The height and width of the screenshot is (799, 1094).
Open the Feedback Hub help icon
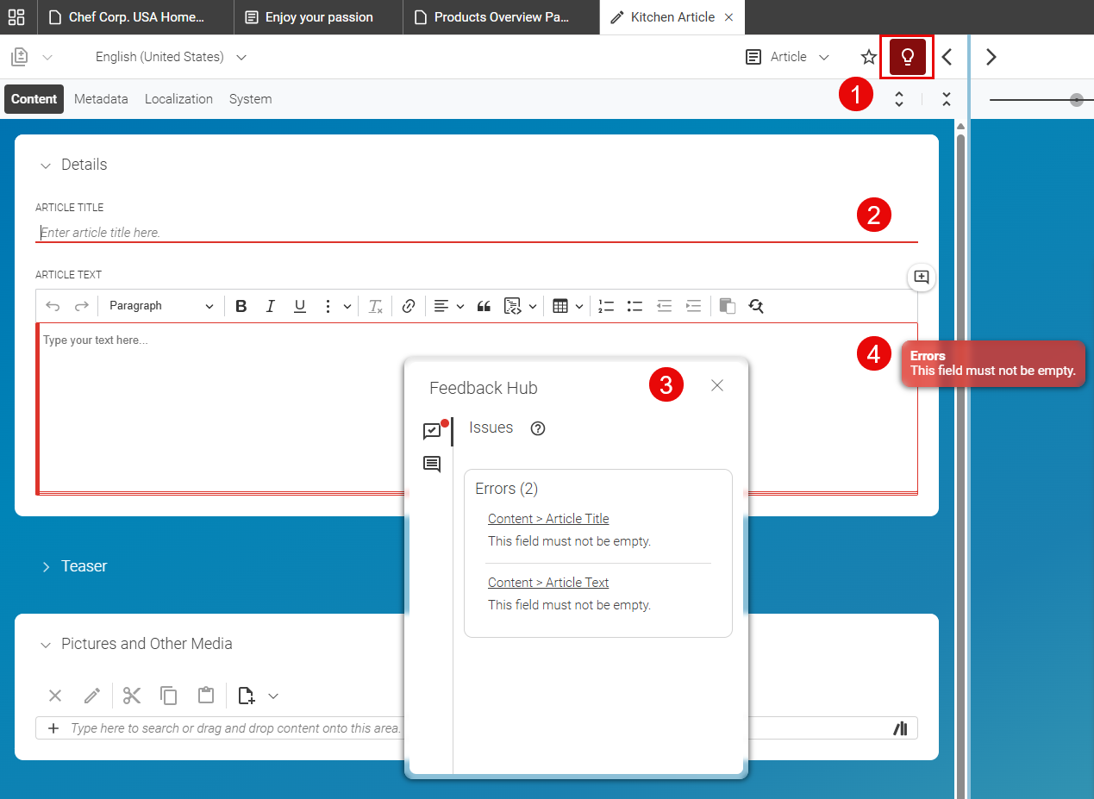[x=537, y=428]
